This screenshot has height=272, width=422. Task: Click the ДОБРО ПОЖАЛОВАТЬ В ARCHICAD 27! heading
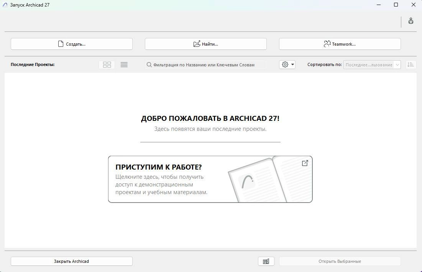coord(210,119)
